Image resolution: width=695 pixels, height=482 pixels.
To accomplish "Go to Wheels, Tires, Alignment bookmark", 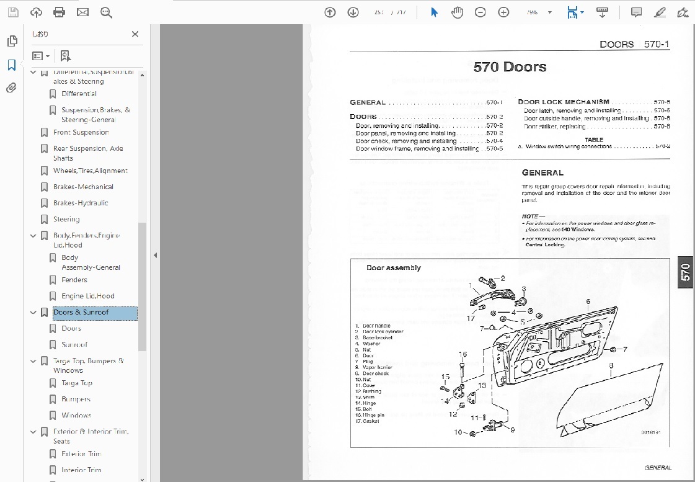I will point(91,171).
